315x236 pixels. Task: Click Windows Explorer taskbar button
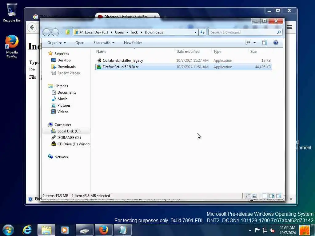pos(46,230)
